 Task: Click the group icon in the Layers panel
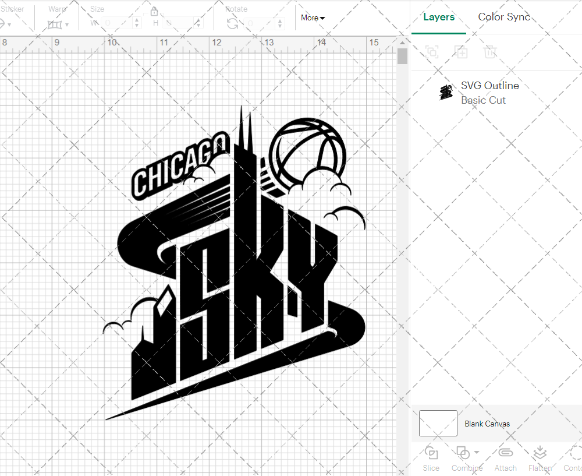click(x=432, y=52)
